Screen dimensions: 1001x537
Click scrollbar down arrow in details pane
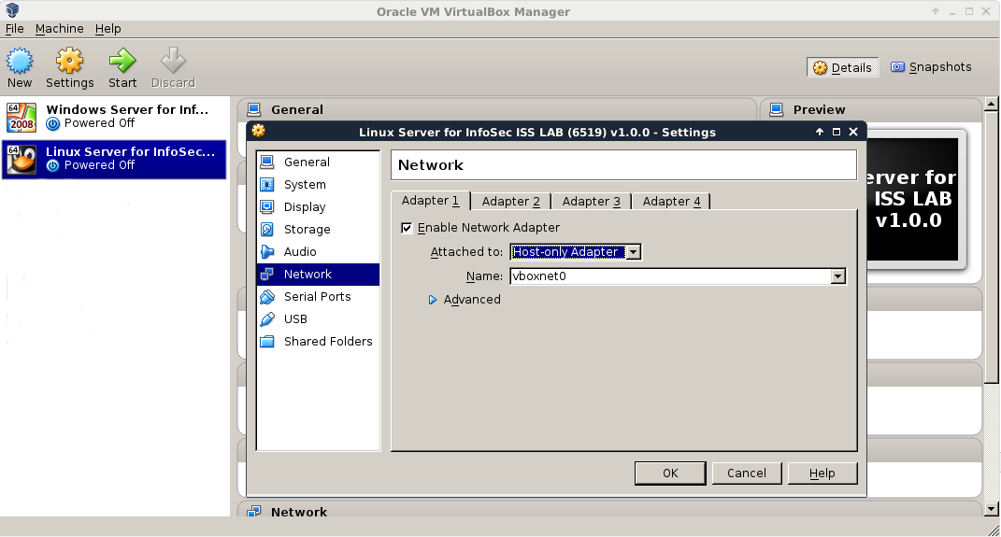991,509
